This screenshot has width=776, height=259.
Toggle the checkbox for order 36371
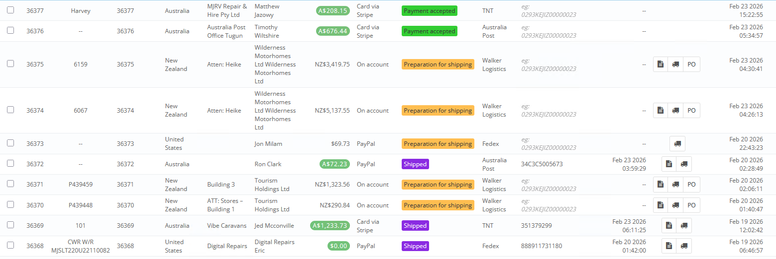[10, 184]
